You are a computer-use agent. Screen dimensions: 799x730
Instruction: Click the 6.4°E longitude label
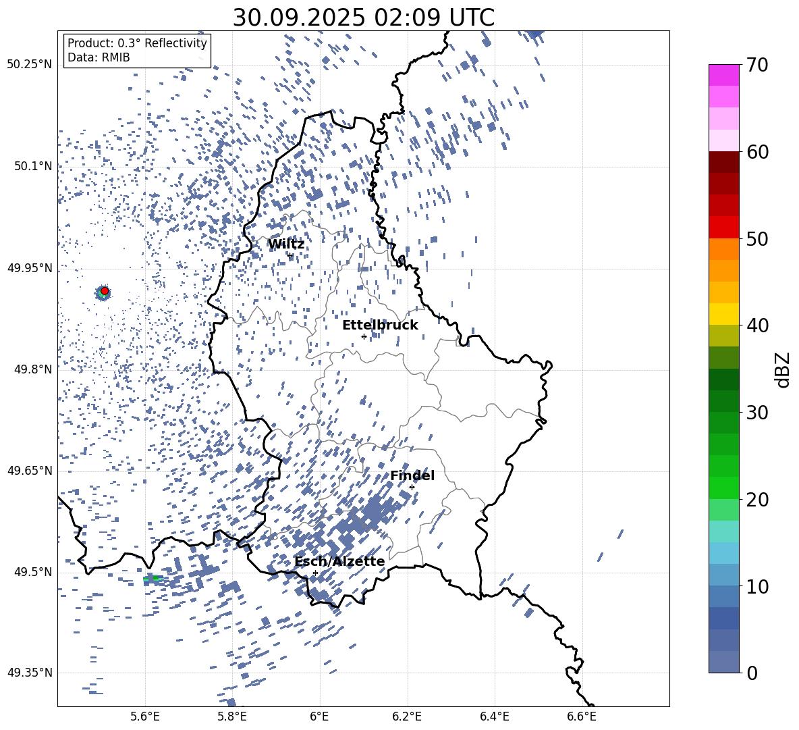tap(494, 716)
